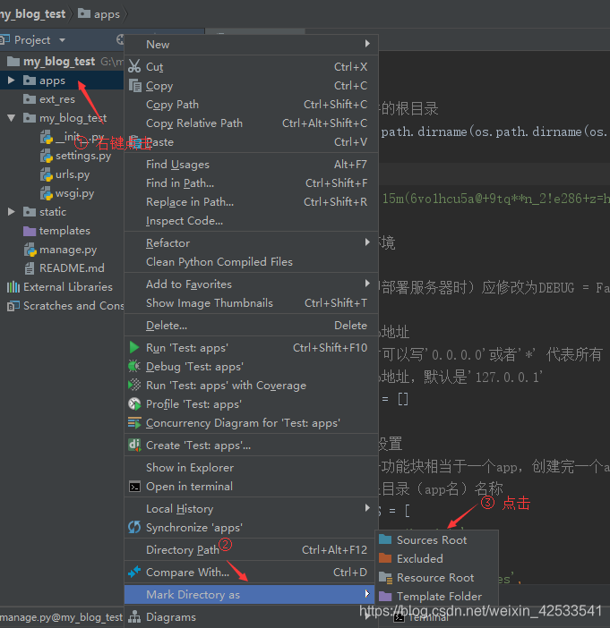Click the orange Excluded folder icon
This screenshot has height=628, width=610.
click(x=385, y=558)
